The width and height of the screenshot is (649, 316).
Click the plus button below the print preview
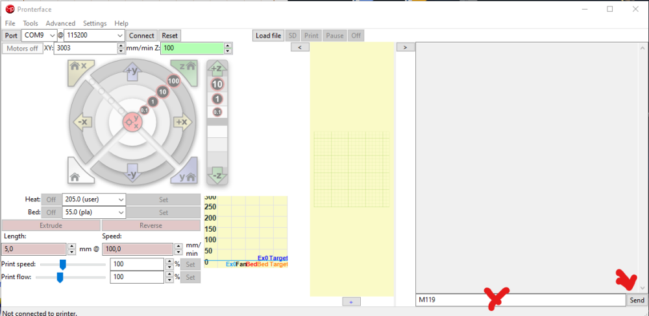click(x=351, y=302)
